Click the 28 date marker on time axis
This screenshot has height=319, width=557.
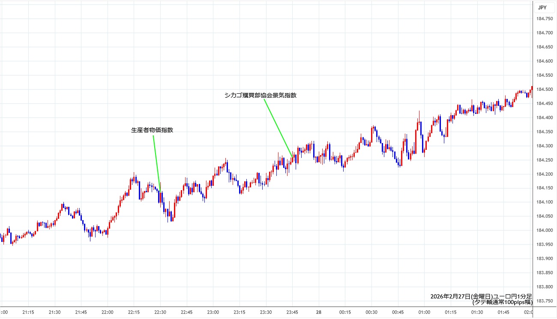[x=319, y=312]
